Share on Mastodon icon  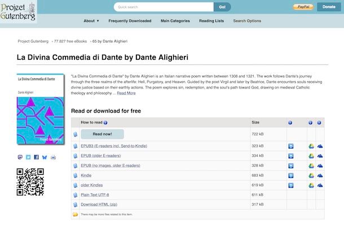tap(20, 157)
